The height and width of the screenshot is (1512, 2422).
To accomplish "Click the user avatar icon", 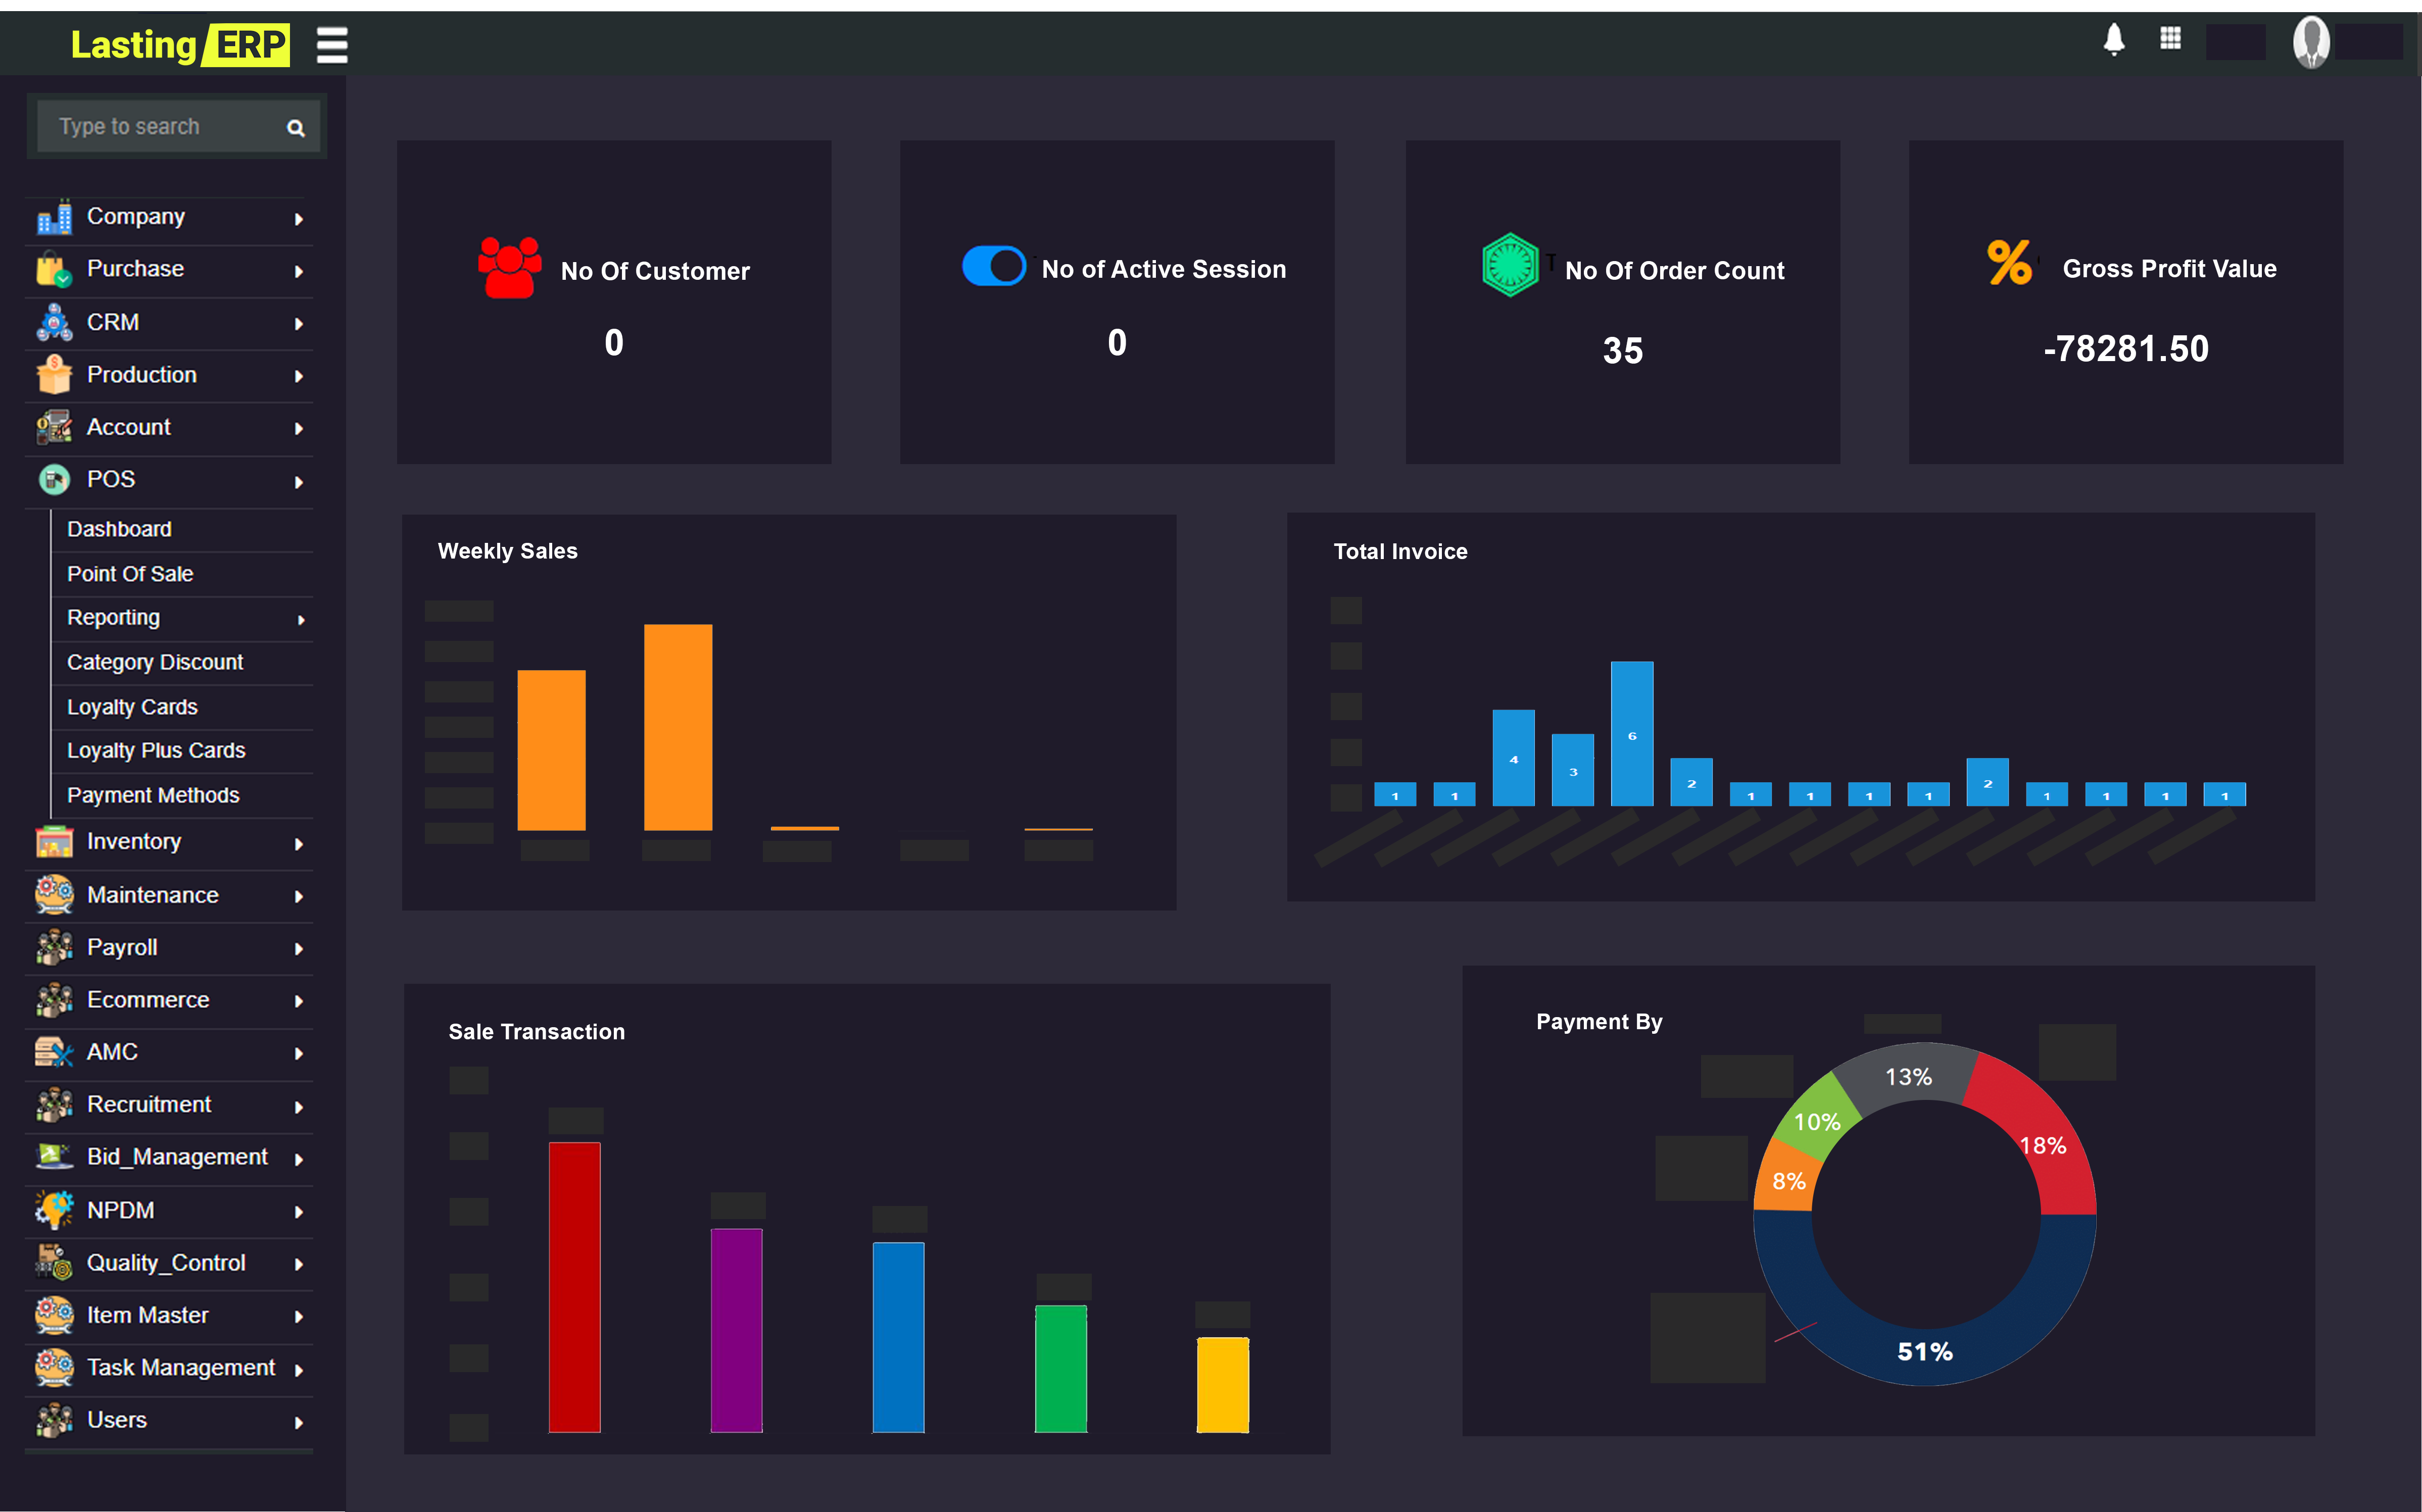I will 2311,42.
